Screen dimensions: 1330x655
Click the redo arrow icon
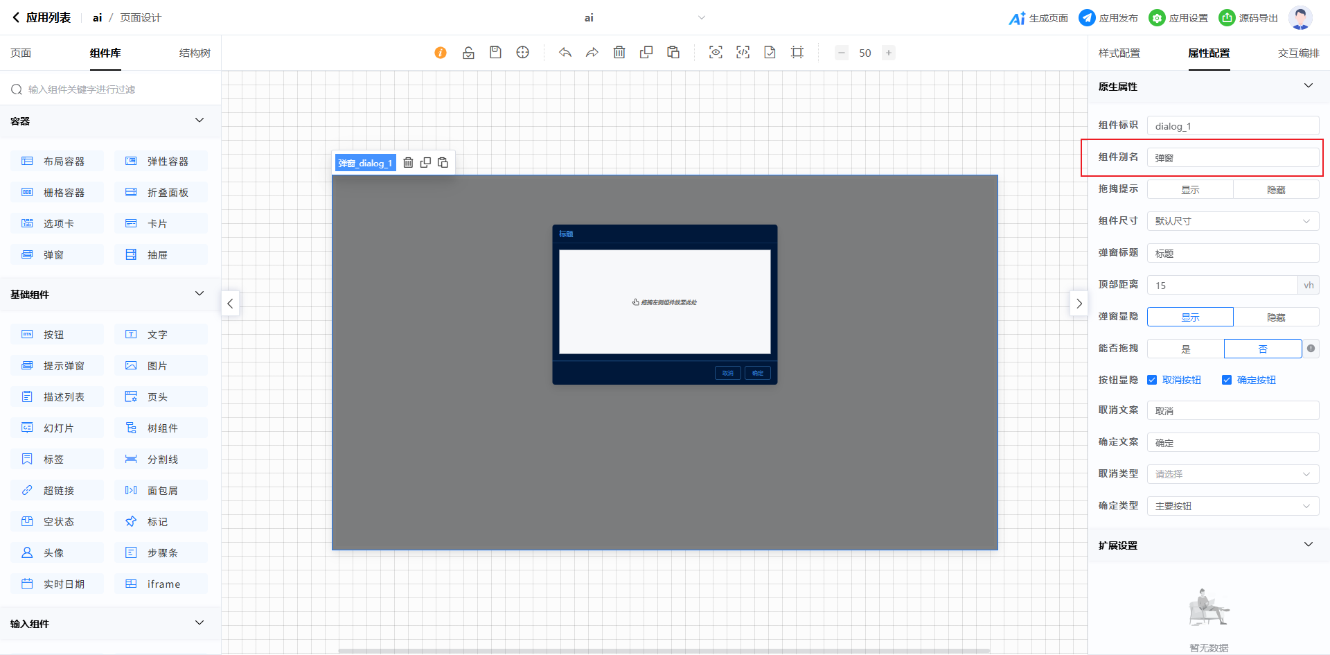point(592,53)
